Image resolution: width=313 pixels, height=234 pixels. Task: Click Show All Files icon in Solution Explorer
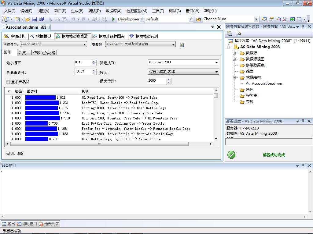[238, 34]
